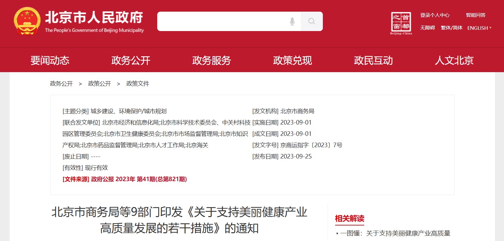Viewport: 504px width, 241px height.
Task: Open the 要闻动态 navigation menu
Action: [x=50, y=60]
